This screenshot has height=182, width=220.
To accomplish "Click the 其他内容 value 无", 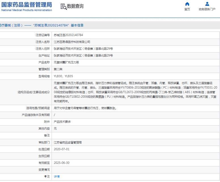I will click(55, 128).
